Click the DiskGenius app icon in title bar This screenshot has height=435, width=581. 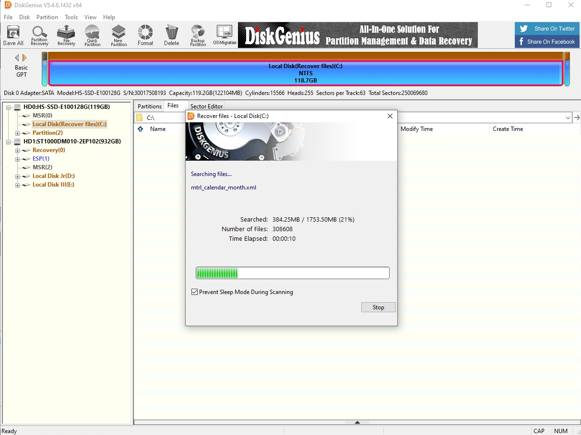(7, 5)
